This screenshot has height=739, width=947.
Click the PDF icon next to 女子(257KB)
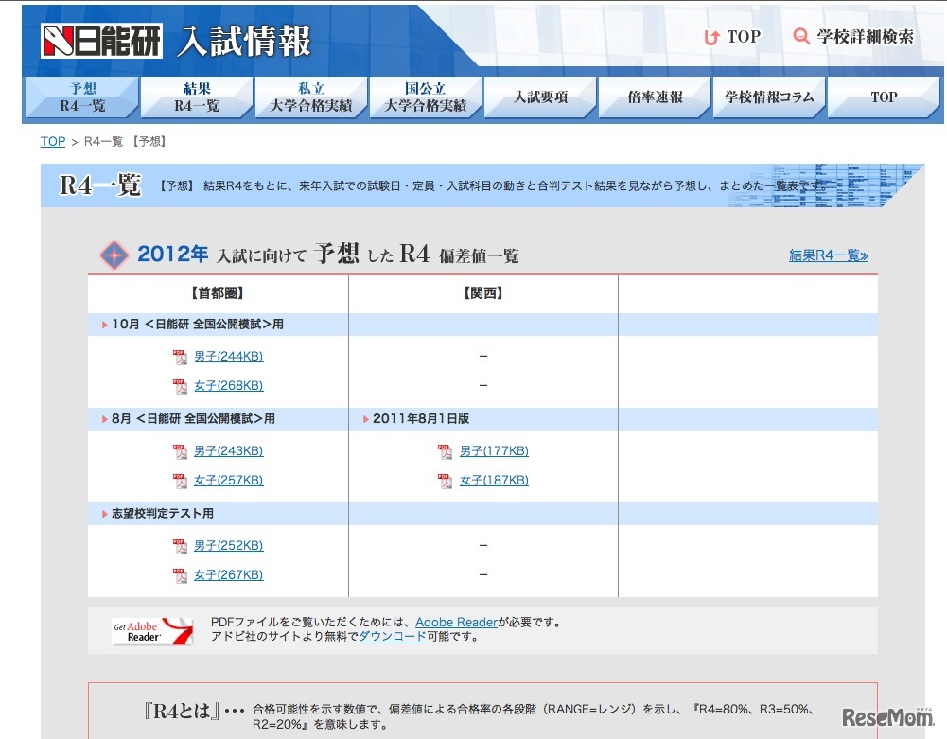coord(180,480)
